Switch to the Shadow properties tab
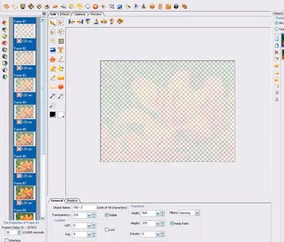The image size is (284, 242). coord(72,201)
